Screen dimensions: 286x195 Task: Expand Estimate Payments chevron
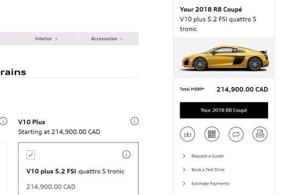pos(184,183)
